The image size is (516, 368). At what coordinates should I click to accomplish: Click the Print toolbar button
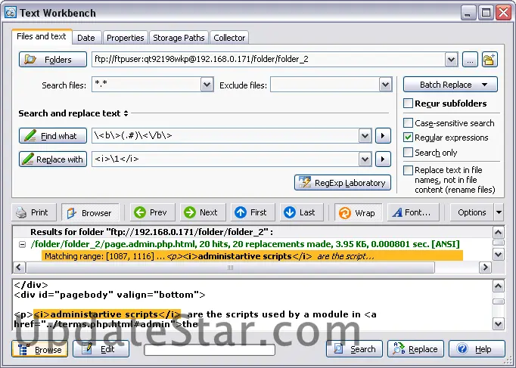[x=34, y=212]
